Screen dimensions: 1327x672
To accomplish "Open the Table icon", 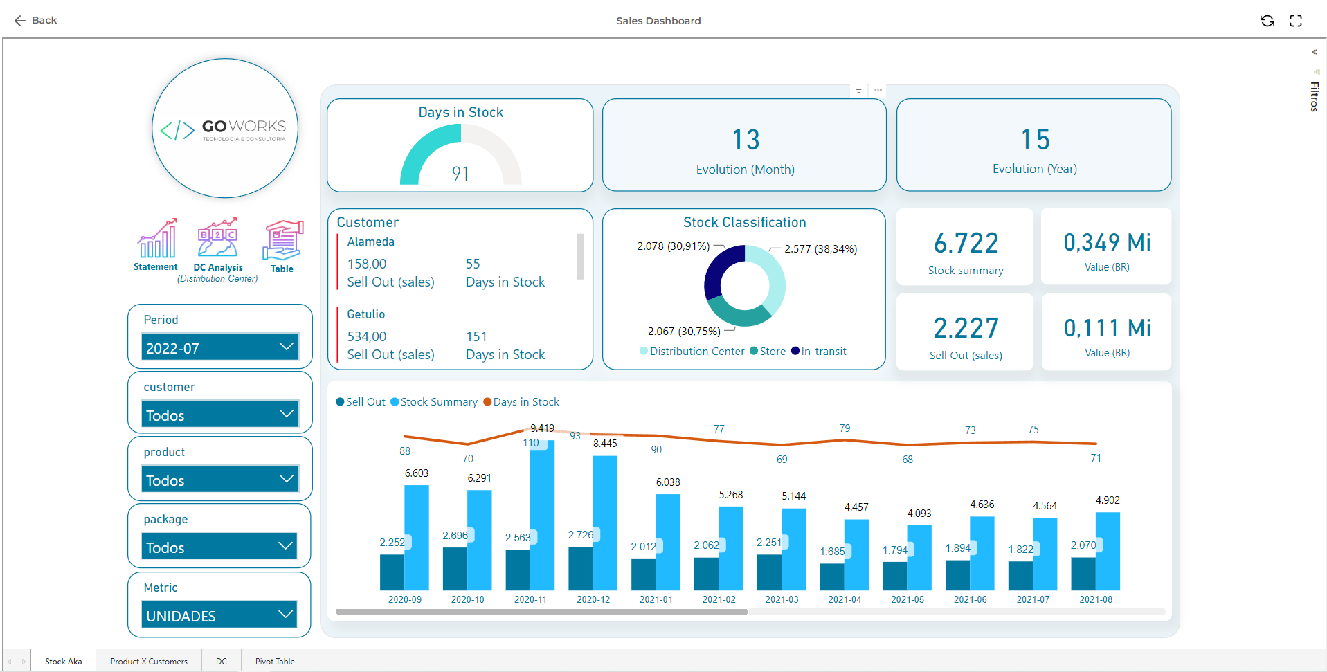I will point(282,239).
